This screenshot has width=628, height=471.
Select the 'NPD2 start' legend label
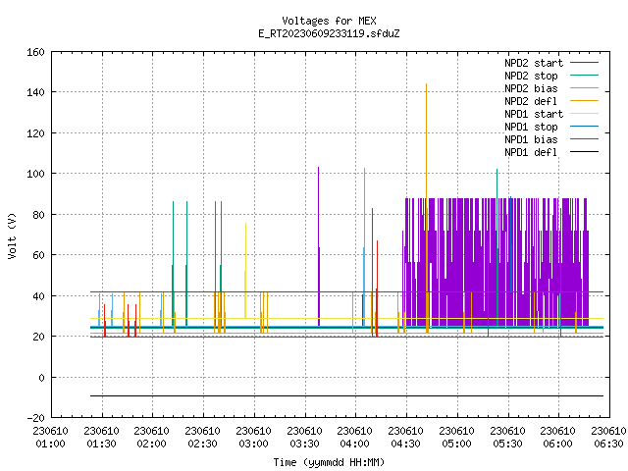coord(534,63)
